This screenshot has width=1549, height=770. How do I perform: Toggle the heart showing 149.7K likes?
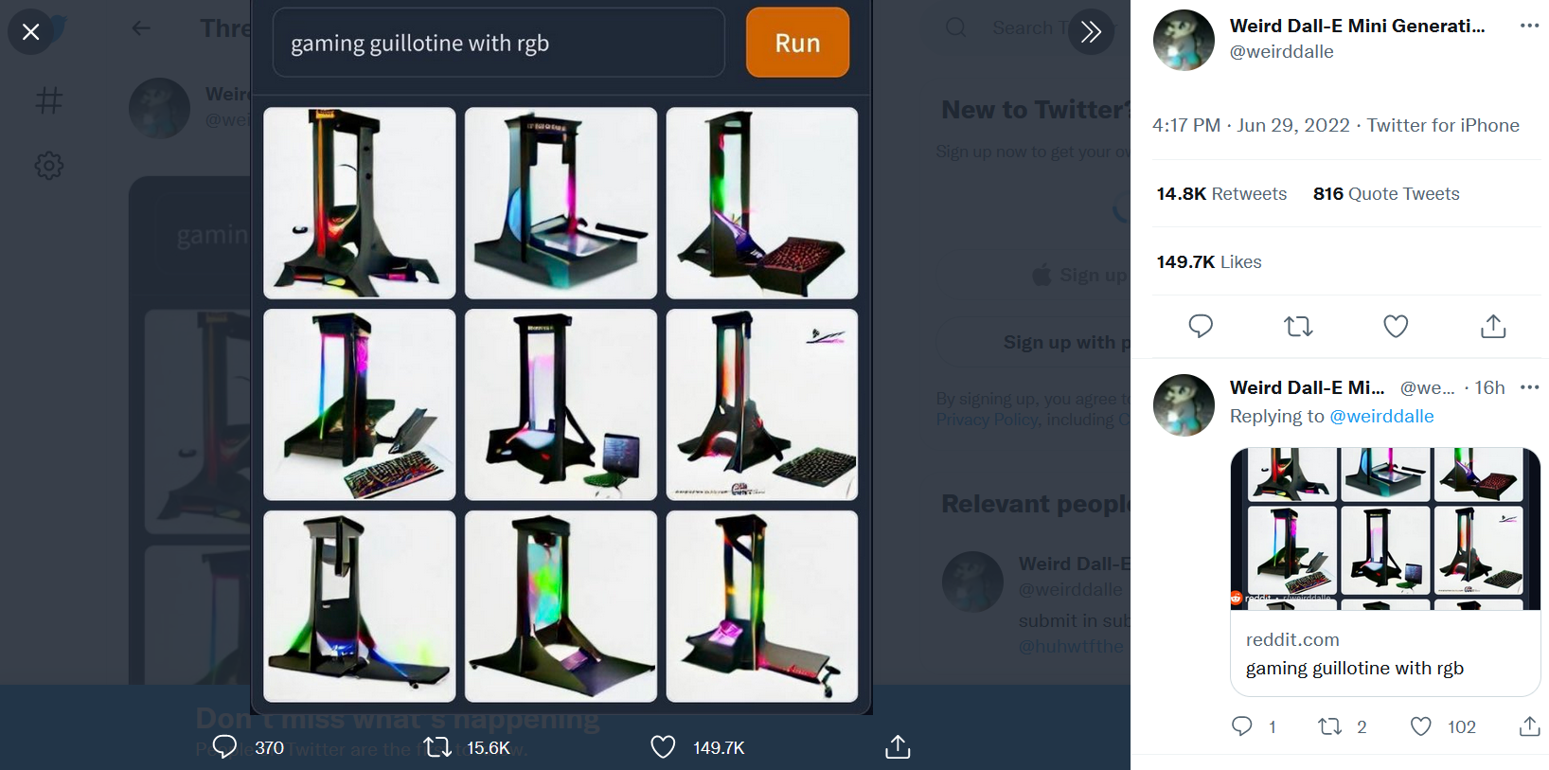[663, 747]
